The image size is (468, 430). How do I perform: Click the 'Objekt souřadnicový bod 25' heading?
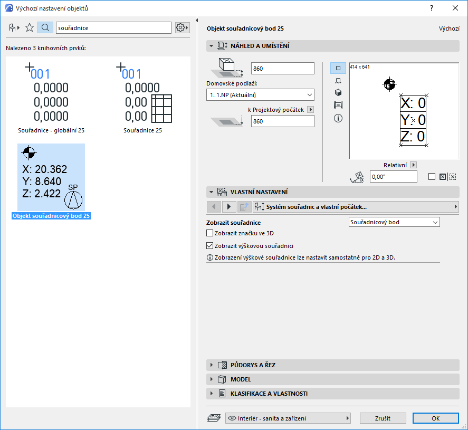coord(245,28)
